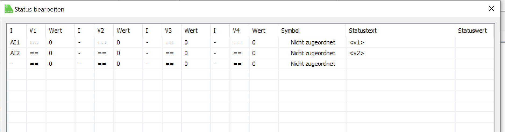
Task: Click first Wert value in AI1 row
Action: 51,42
